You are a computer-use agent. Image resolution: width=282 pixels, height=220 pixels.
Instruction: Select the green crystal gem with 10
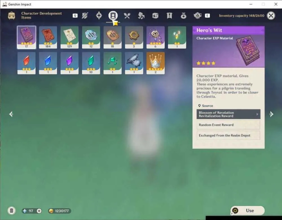tap(91, 63)
